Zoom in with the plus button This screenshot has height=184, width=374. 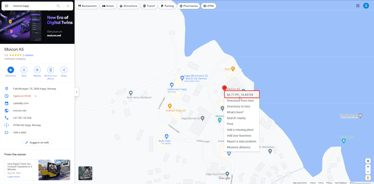(x=368, y=167)
